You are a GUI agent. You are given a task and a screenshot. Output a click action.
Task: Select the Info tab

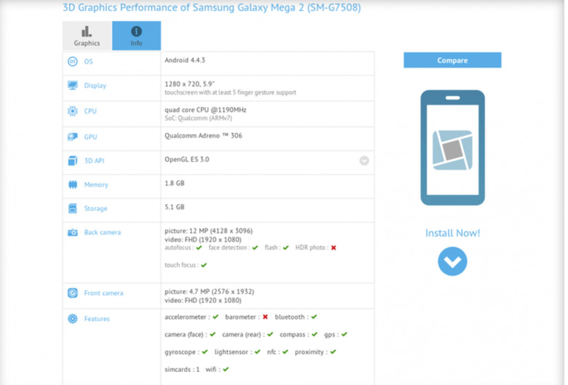click(136, 36)
